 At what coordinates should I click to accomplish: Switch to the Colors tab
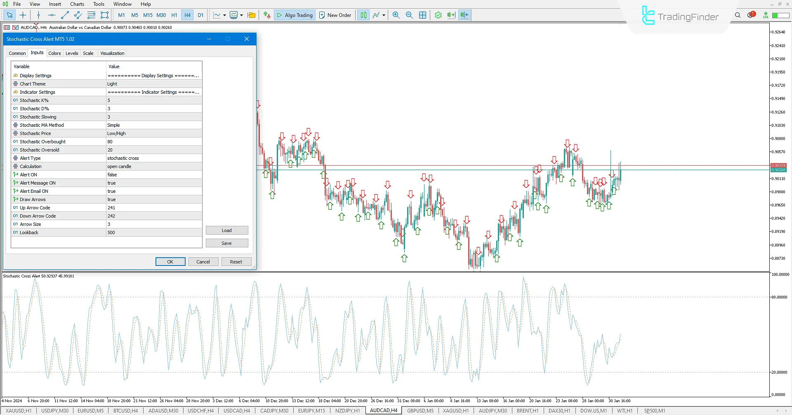(54, 53)
